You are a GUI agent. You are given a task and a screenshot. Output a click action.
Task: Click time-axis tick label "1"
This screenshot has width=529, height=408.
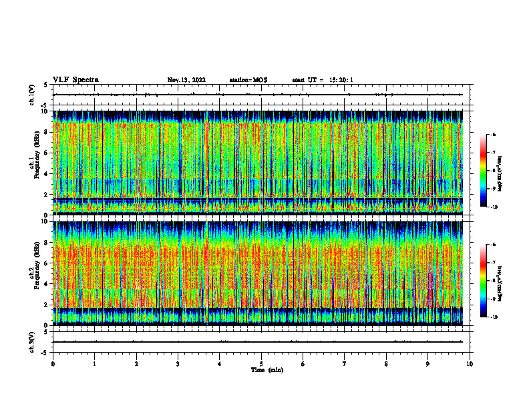click(x=95, y=364)
